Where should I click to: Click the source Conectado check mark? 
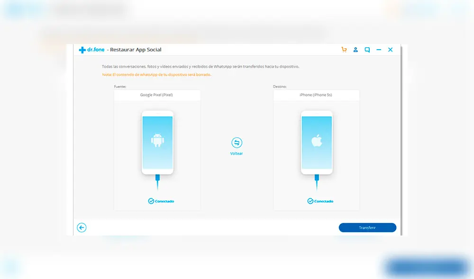pyautogui.click(x=151, y=201)
